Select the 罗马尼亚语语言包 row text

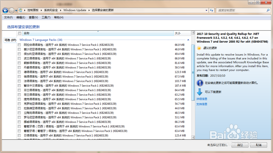tap(70, 117)
